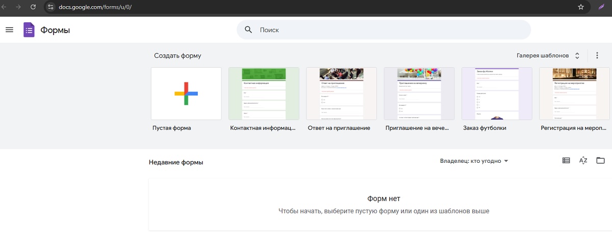Screen dimensions: 612x232
Task: Reload the page with refresh icon
Action: [x=33, y=7]
